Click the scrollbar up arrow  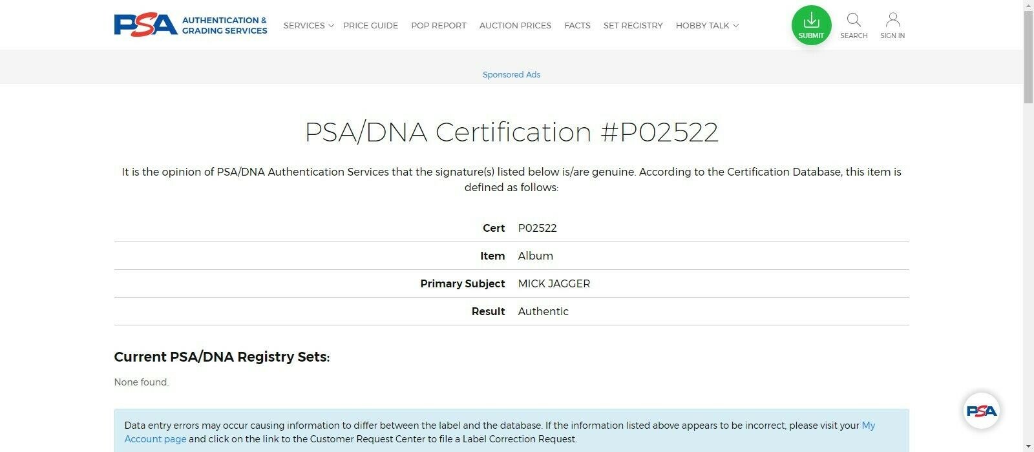coord(1028,5)
